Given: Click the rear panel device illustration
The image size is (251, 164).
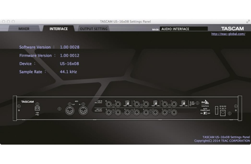Looking at the screenshot, I should click(x=127, y=108).
